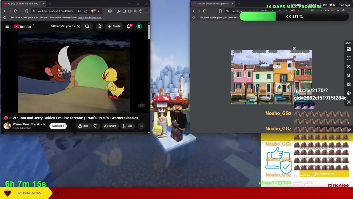
Task: Click the 33.01% progress bar
Action: click(x=294, y=17)
